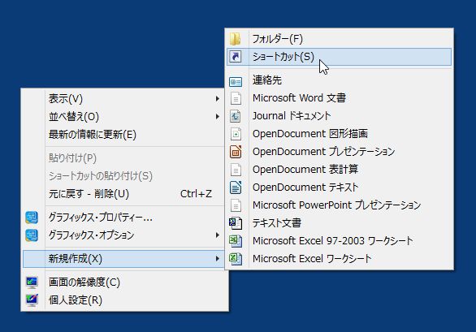Select 最新の情報に更新(E) menu entry
Screen dimensions: 476x332
[x=124, y=135]
